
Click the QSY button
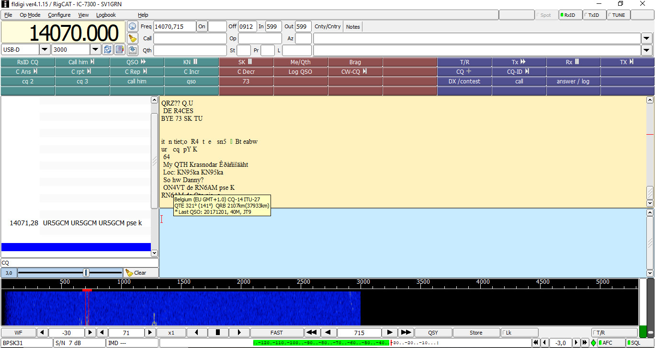point(433,333)
